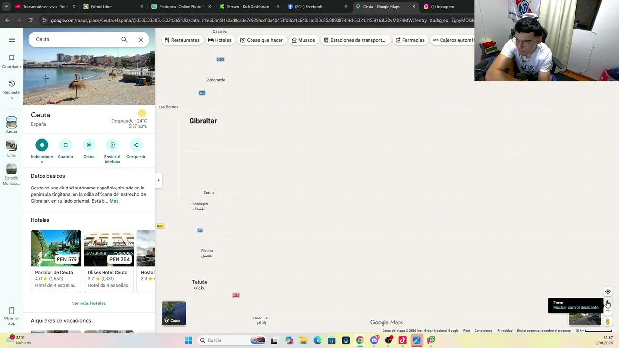Open Ulises Hotel Ceuta card

109,261
